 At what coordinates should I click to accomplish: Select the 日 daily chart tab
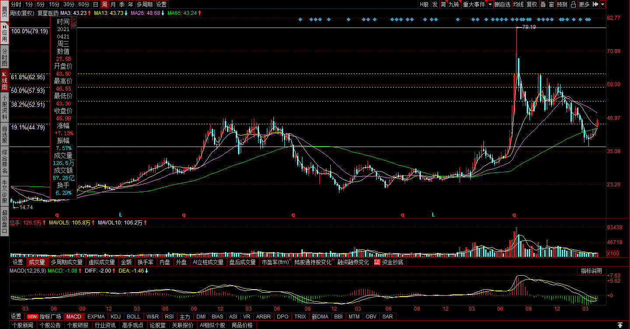96,4
